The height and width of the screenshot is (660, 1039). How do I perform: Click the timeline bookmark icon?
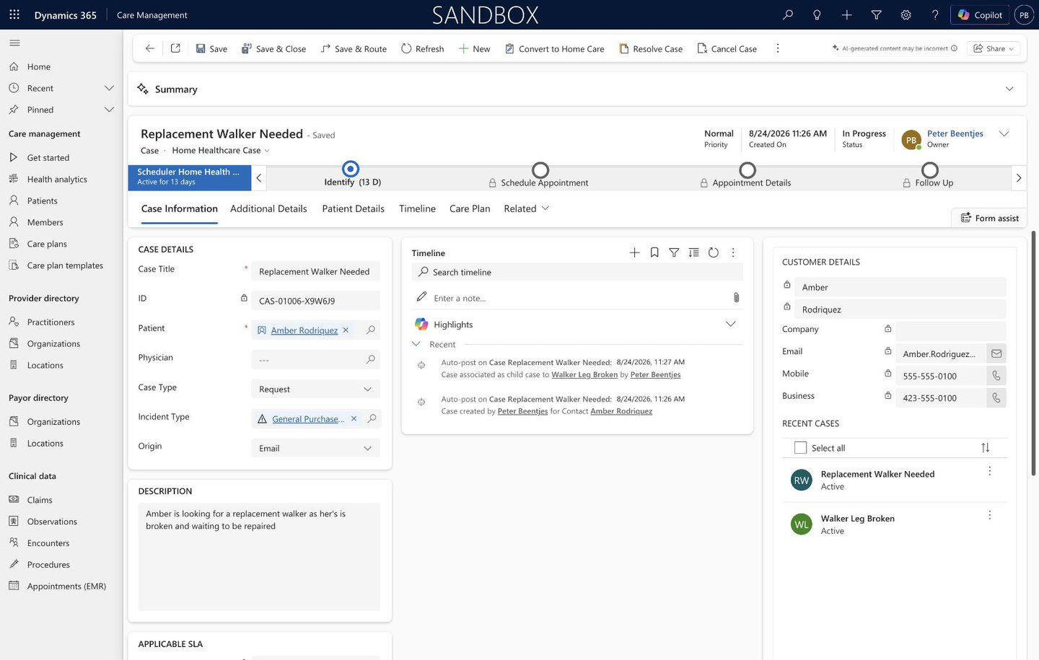click(x=654, y=252)
